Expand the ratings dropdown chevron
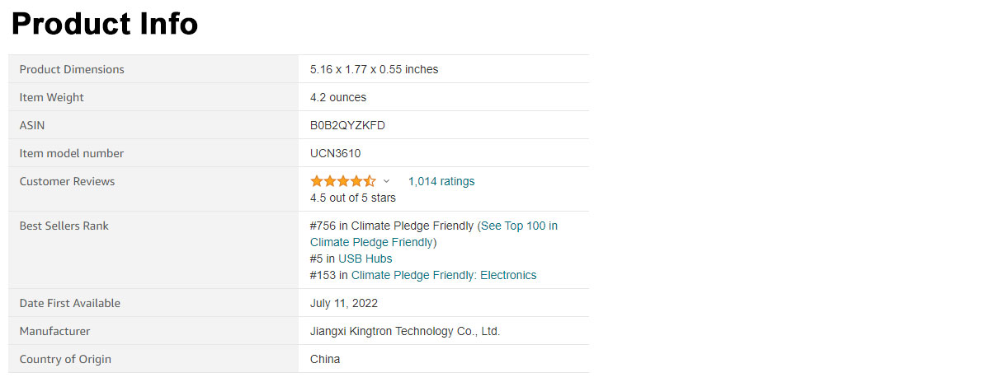 (x=386, y=181)
